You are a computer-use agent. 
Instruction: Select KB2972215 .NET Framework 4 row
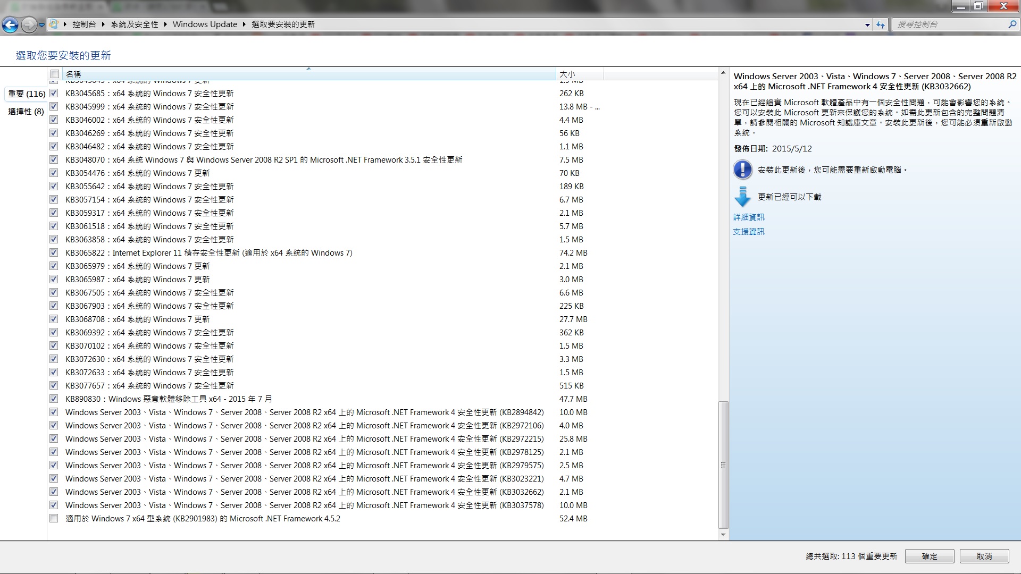pyautogui.click(x=383, y=439)
